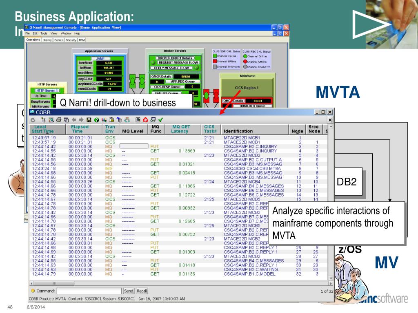Open Edit menu in Q Nami! console

click(35, 33)
